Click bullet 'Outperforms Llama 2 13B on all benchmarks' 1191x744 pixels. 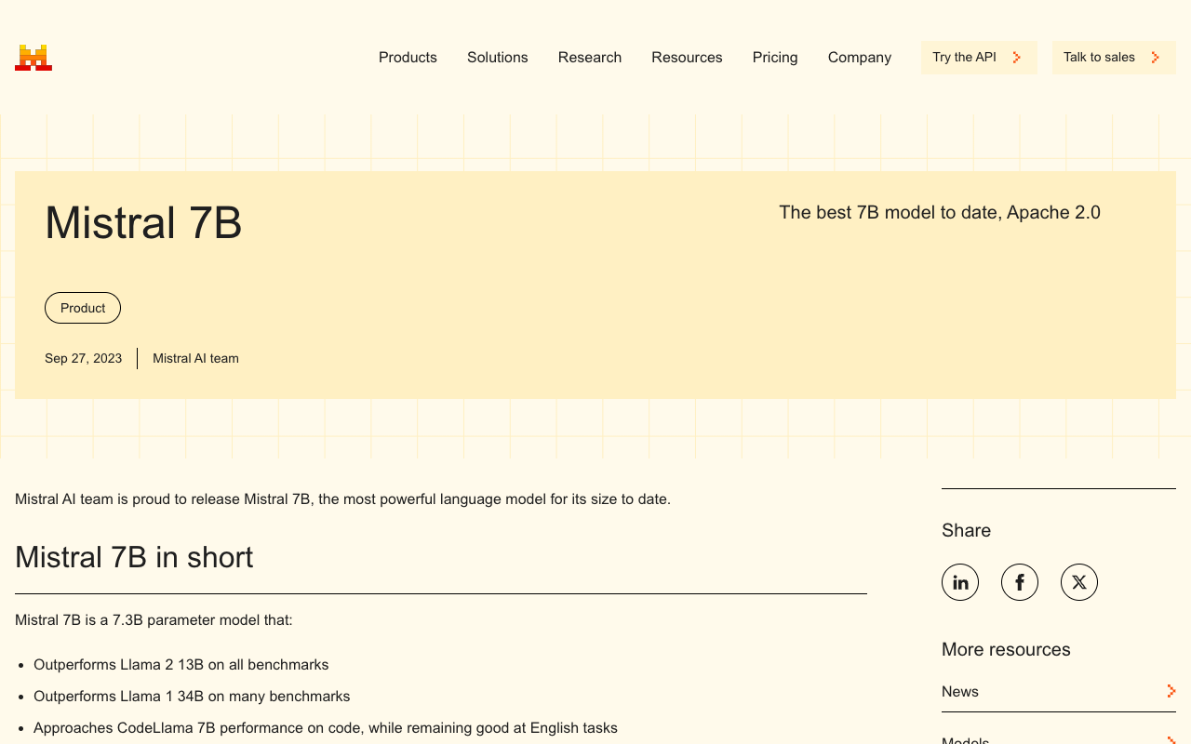pyautogui.click(x=181, y=665)
